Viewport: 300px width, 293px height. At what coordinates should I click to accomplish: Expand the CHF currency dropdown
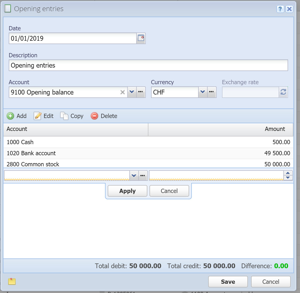[203, 92]
